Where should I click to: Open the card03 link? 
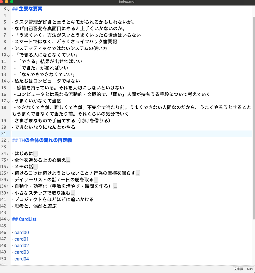(22, 252)
